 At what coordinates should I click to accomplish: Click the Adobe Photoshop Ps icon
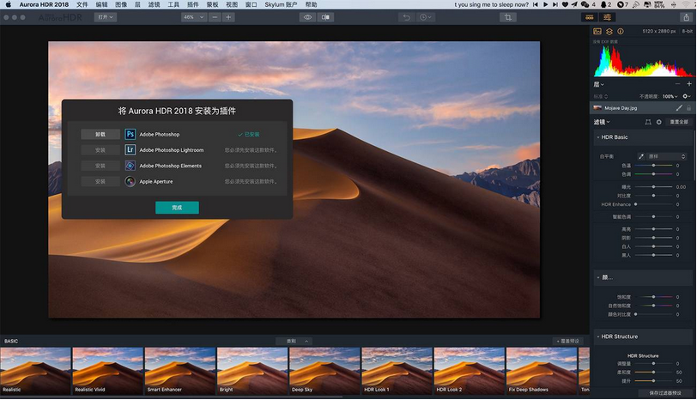tap(130, 134)
